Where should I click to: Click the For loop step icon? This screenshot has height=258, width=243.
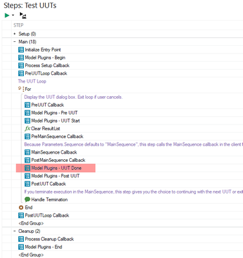[21, 89]
